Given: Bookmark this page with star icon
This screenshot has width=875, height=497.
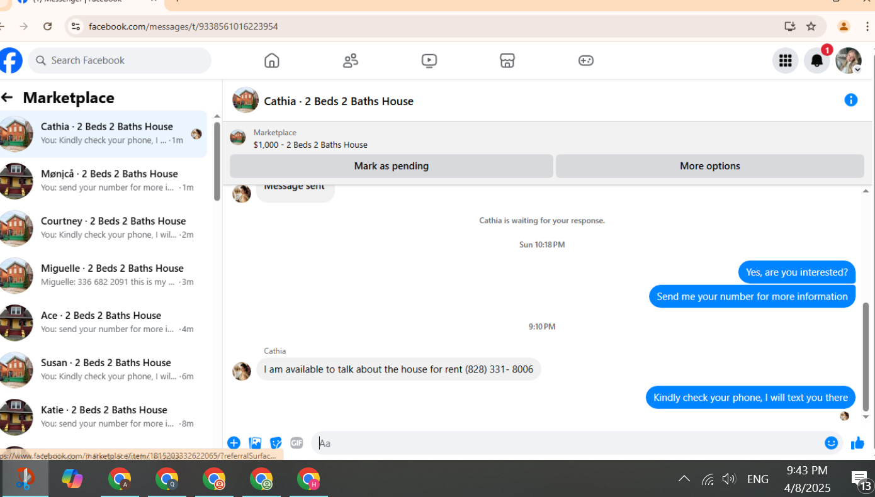Looking at the screenshot, I should [811, 26].
